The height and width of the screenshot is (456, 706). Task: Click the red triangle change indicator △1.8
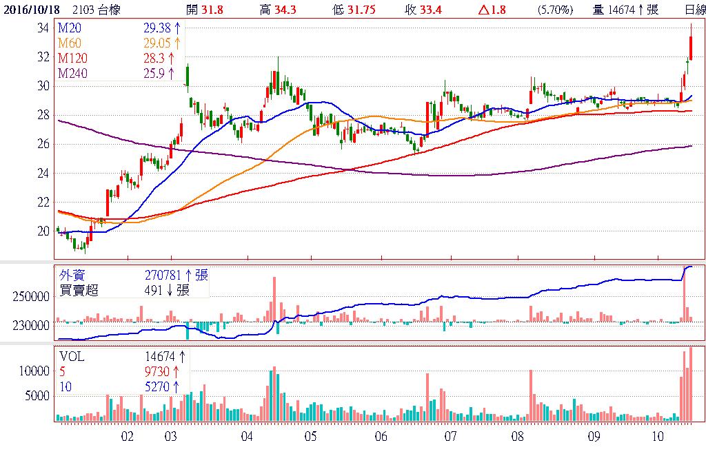coord(492,10)
